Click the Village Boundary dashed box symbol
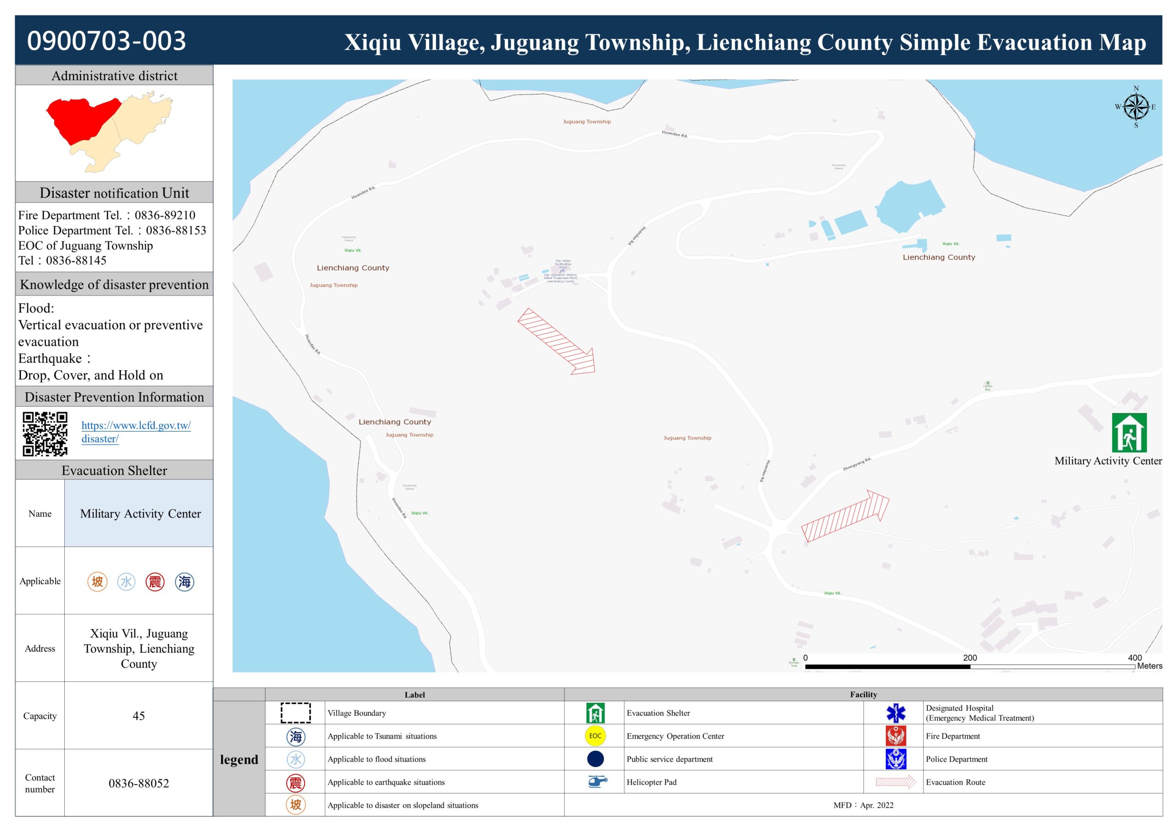Image resolution: width=1176 pixels, height=831 pixels. tap(295, 713)
